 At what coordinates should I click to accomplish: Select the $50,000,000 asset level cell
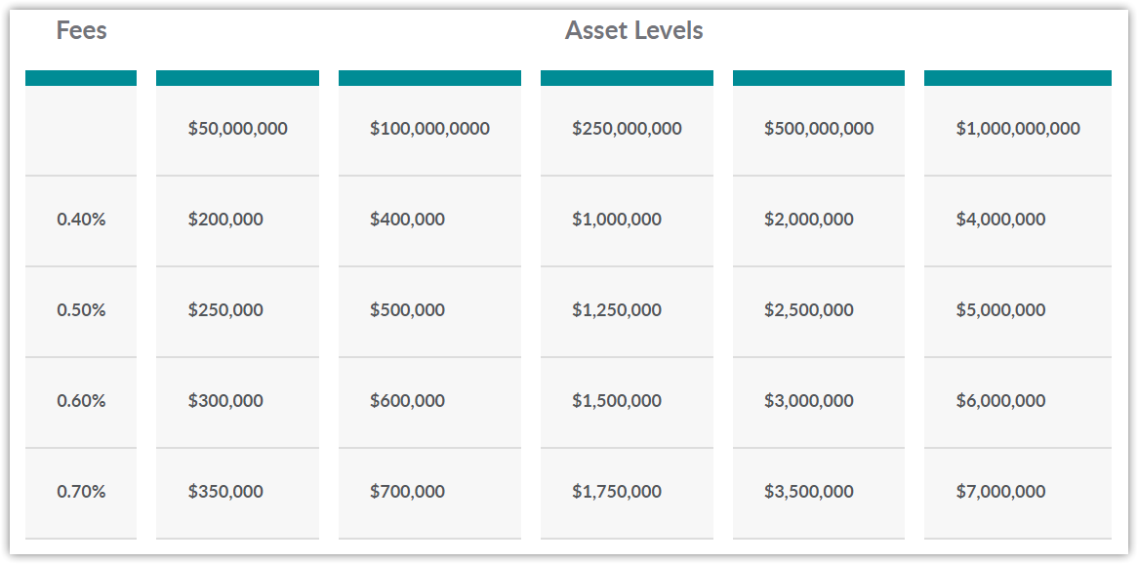pos(237,129)
